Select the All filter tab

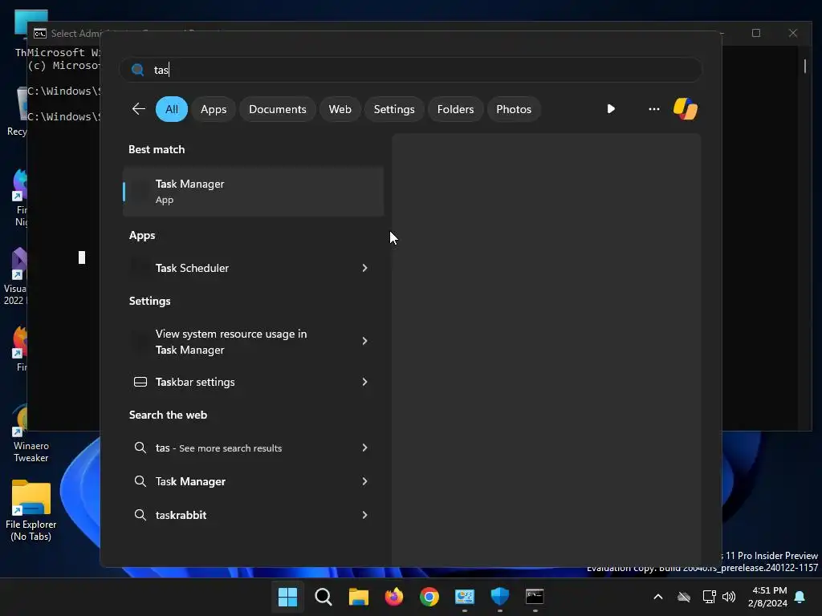point(172,109)
